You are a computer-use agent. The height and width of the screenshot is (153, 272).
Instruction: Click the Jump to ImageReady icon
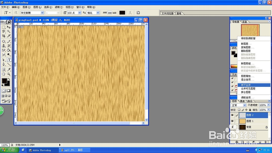point(6,101)
